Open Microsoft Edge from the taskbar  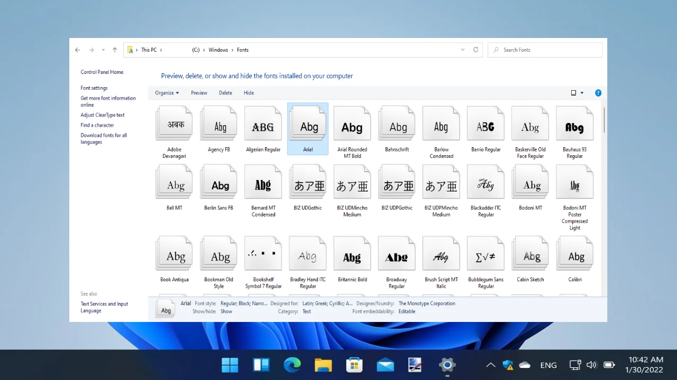click(292, 365)
